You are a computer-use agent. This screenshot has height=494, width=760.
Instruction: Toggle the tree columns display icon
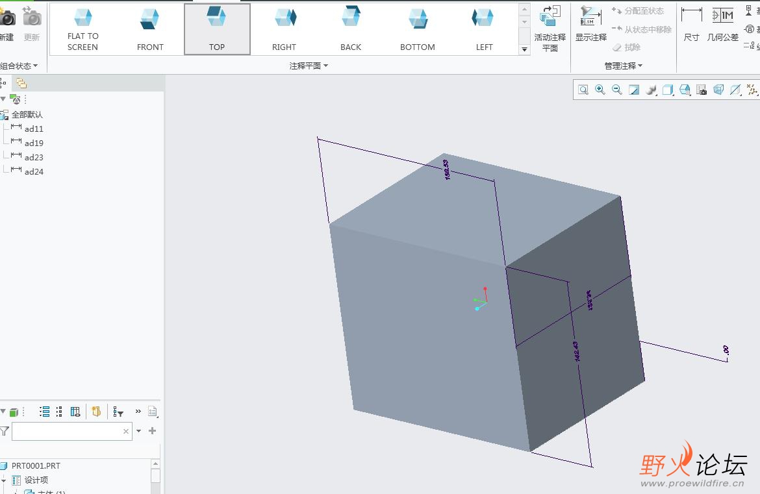75,412
